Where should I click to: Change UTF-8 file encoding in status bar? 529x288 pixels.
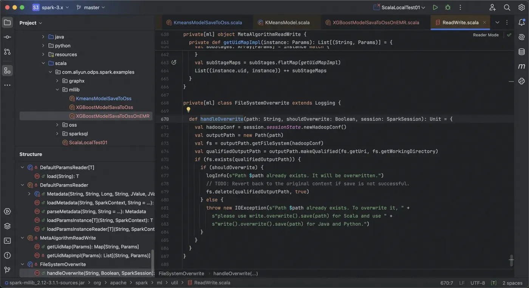(x=478, y=283)
